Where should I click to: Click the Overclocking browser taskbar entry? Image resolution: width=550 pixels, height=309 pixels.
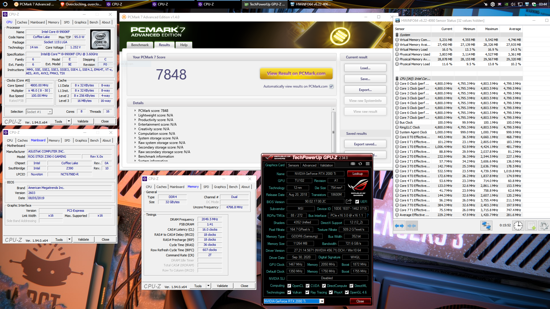point(81,4)
